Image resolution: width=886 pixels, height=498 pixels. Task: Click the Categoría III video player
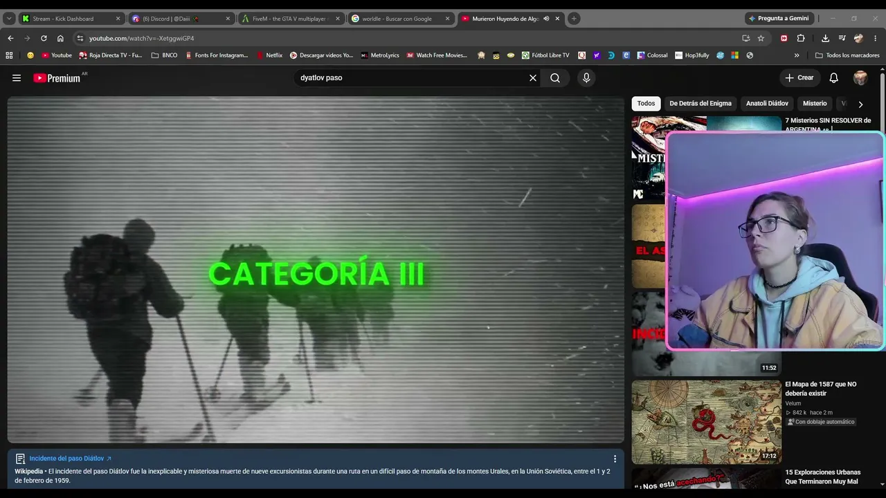(x=316, y=270)
